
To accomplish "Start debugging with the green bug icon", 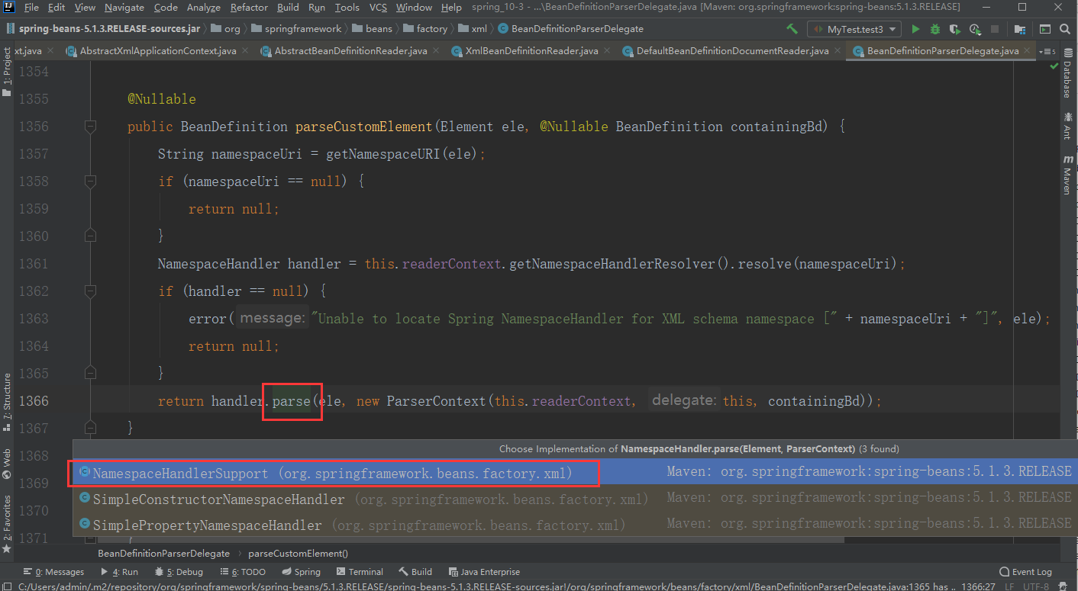I will 935,29.
